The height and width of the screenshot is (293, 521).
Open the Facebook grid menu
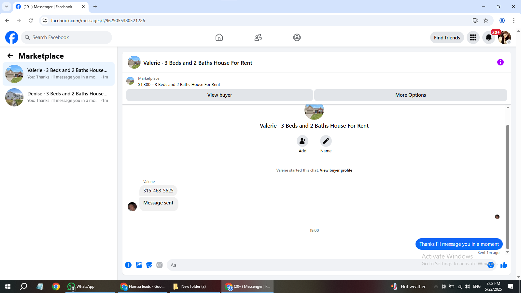point(473,37)
